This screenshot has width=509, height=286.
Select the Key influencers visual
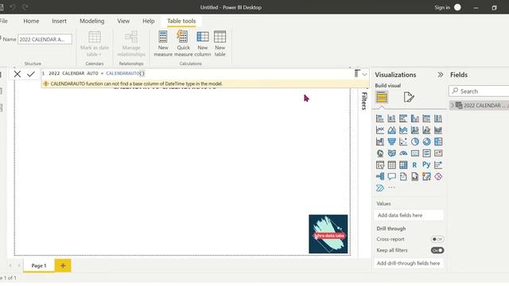click(x=438, y=165)
